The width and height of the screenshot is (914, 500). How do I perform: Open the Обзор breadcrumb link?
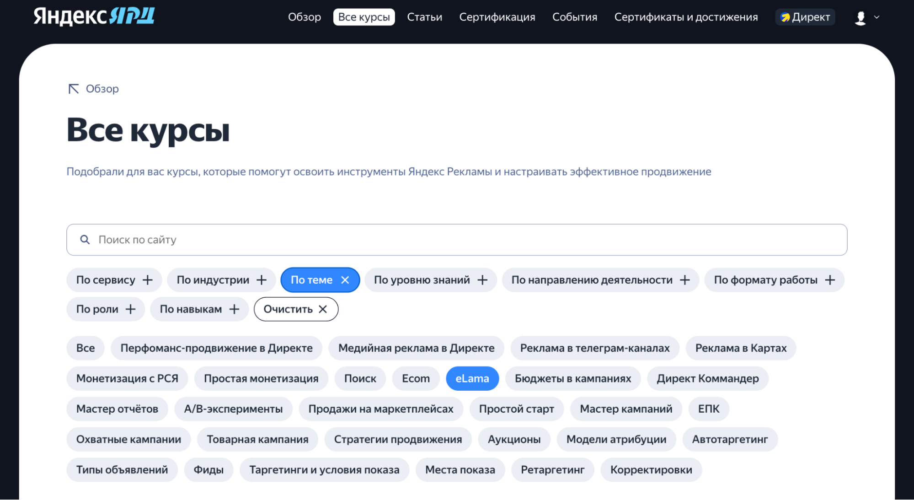tap(102, 89)
